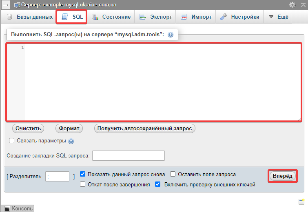308x212 pixels.
Task: Click the collapse header chevron icon
Action: pyautogui.click(x=303, y=4)
